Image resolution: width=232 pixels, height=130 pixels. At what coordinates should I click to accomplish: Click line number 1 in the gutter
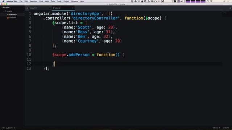coord(30,14)
